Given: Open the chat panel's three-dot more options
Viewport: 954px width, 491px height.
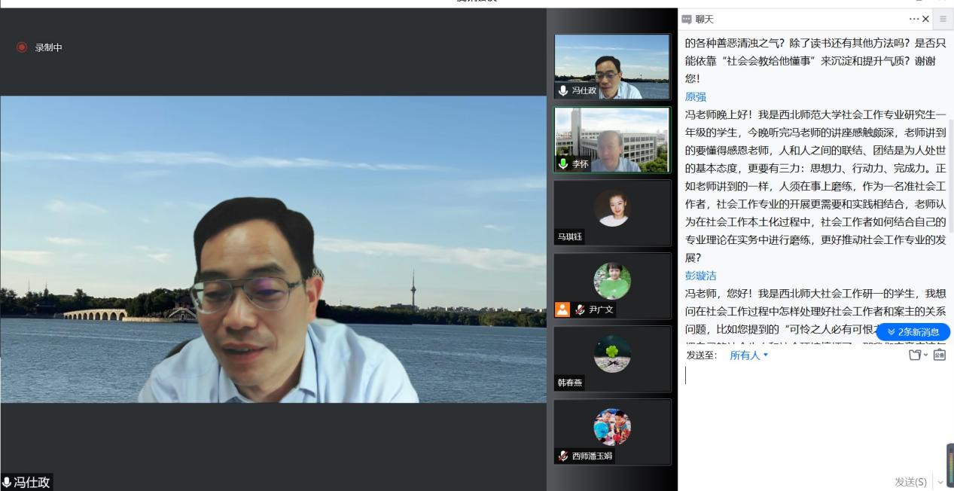Looking at the screenshot, I should click(913, 19).
